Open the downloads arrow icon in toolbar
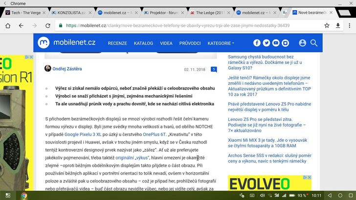Image resolution: width=356 pixels, height=200 pixels. [338, 25]
